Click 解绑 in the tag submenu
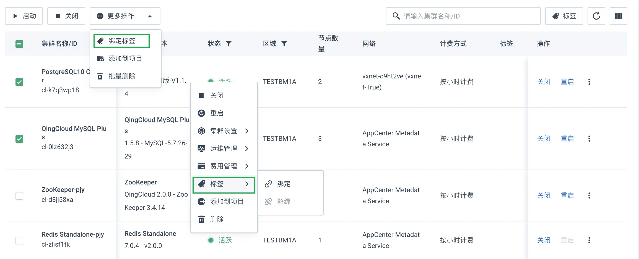 tap(290, 202)
